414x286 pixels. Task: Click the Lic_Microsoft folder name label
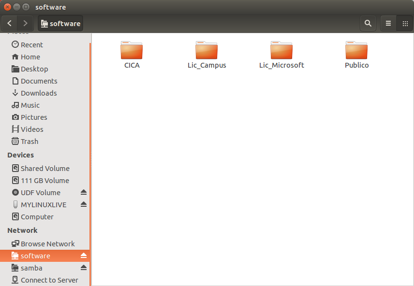click(x=281, y=65)
